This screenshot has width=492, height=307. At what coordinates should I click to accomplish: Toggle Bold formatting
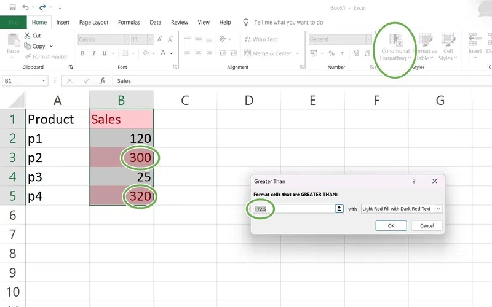[x=81, y=53]
